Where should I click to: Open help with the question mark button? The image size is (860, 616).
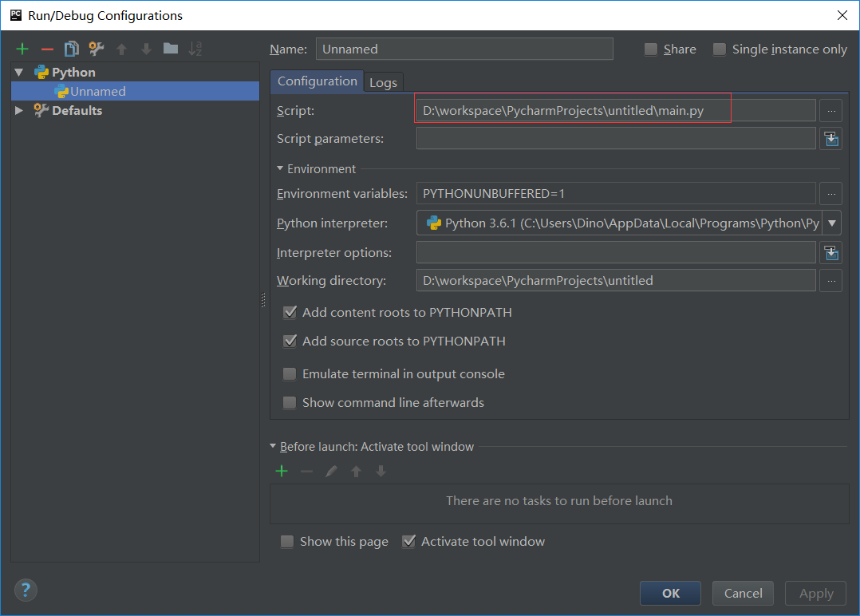26,590
